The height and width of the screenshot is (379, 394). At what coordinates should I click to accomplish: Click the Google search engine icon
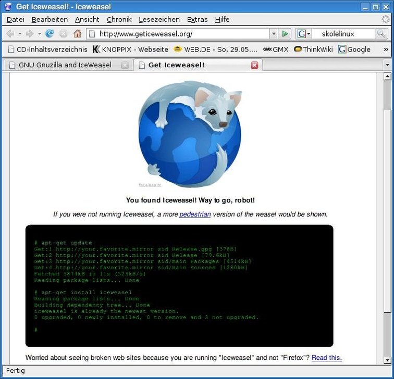tap(302, 34)
